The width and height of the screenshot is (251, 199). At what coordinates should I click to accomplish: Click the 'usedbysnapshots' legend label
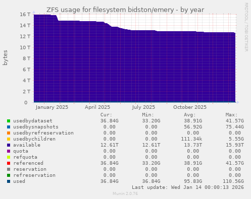point(36,127)
